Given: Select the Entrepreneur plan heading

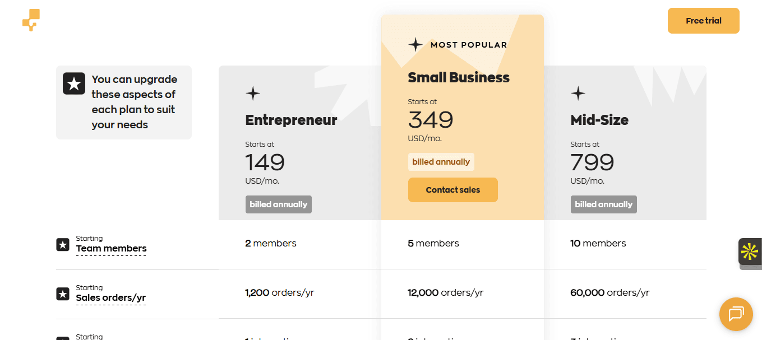Looking at the screenshot, I should pyautogui.click(x=291, y=120).
